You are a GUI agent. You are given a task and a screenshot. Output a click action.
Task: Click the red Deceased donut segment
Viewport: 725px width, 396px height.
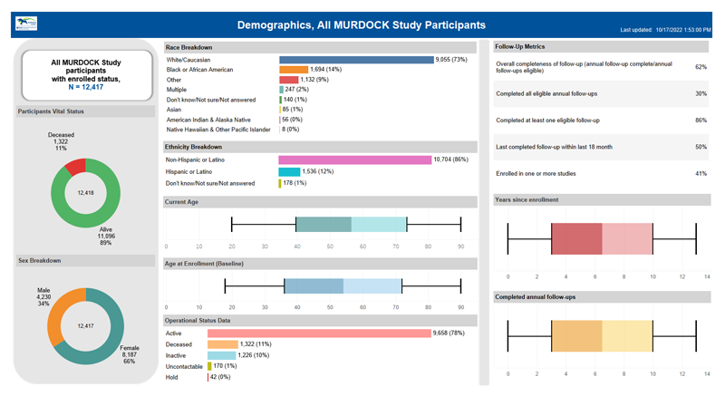point(76,166)
